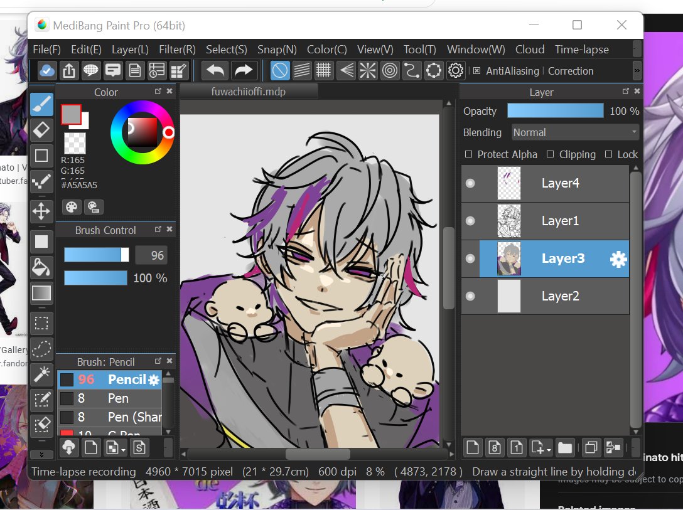The image size is (683, 510).
Task: Switch to fuwachiioffi.mdp tab
Action: (249, 92)
